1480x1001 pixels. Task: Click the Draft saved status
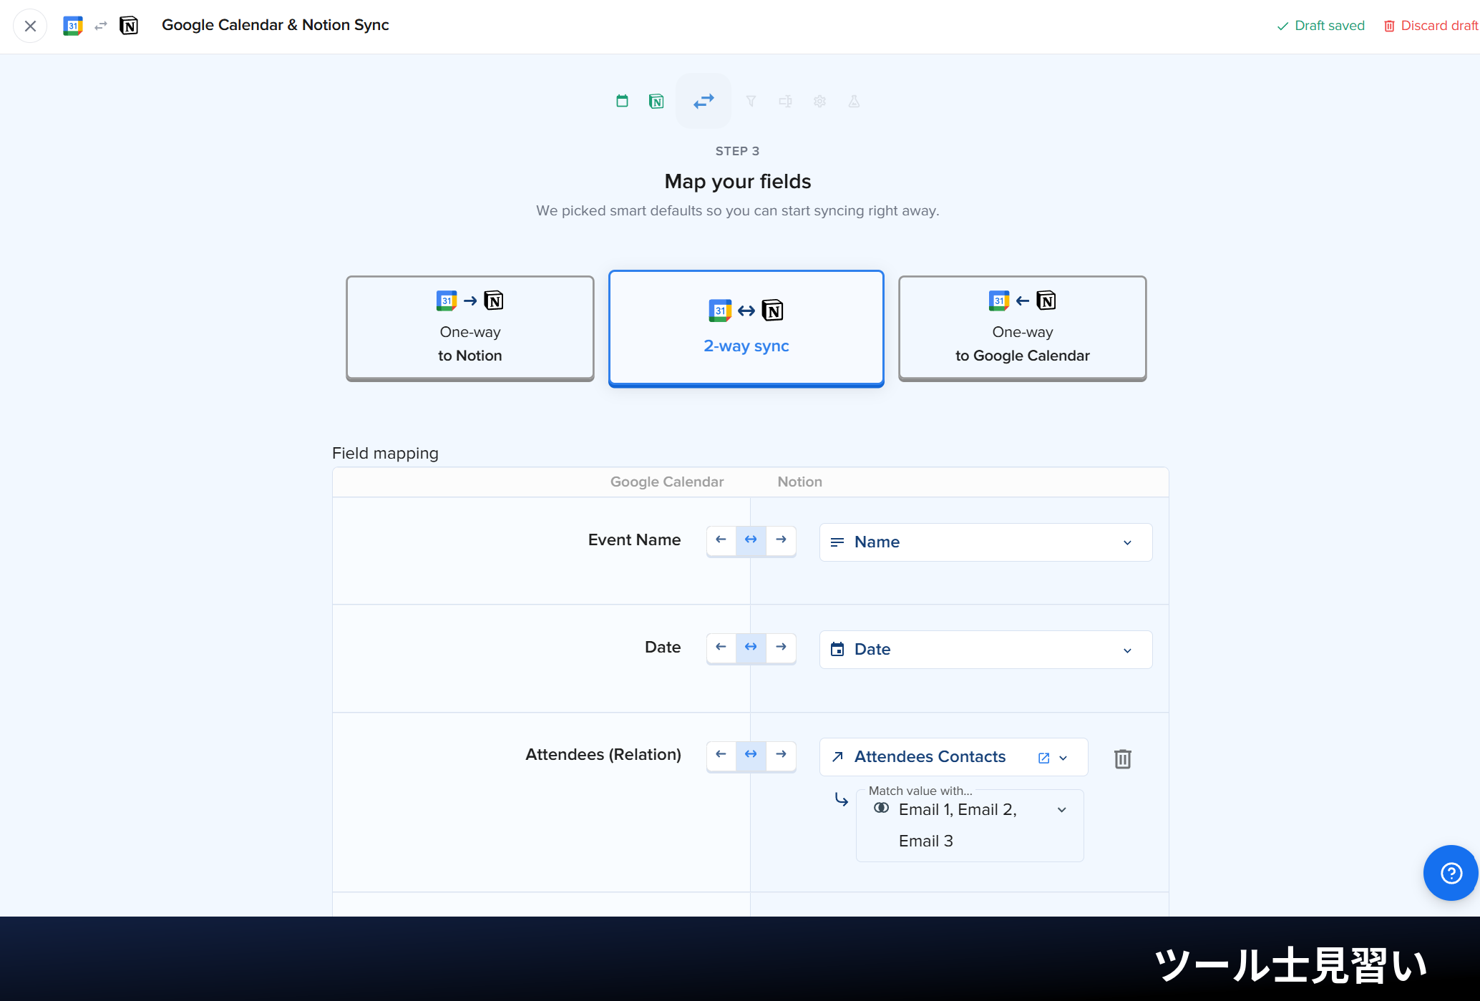coord(1321,26)
